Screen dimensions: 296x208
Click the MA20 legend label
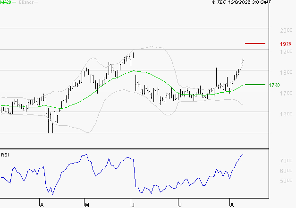point(6,2)
